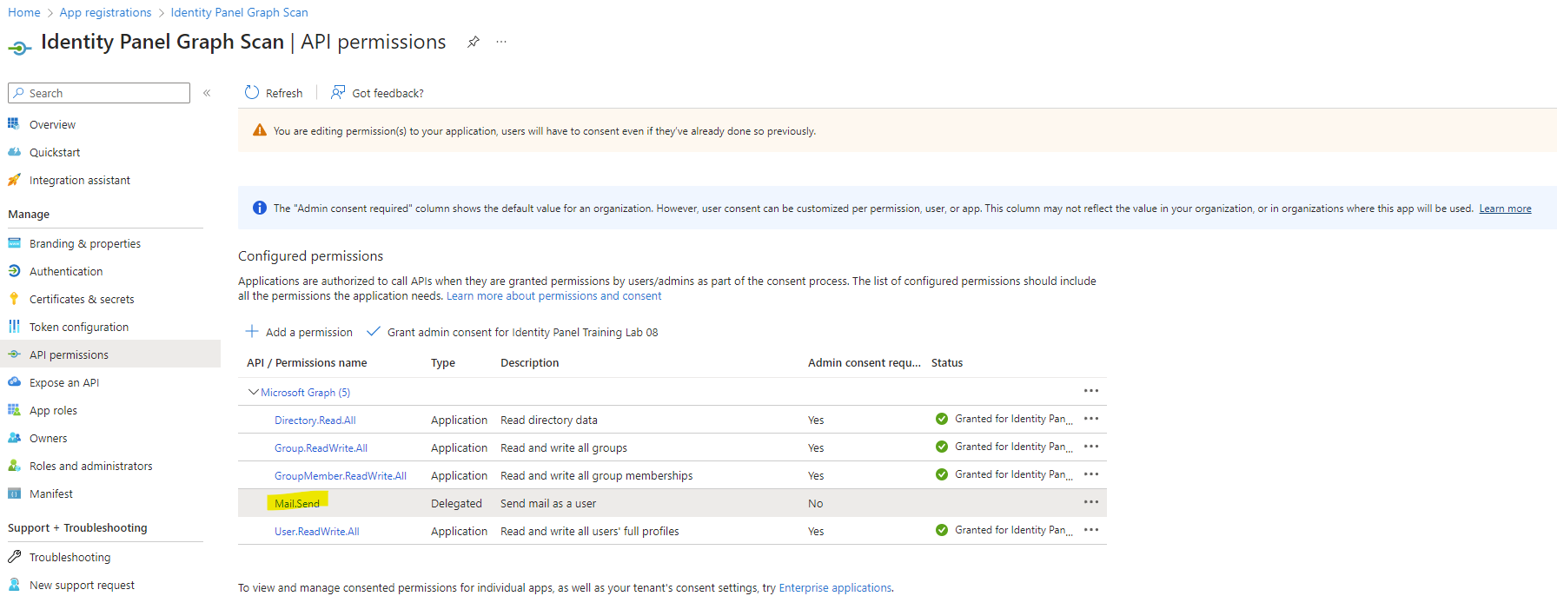Collapse the sidebar with the double chevron
1557x616 pixels.
[x=207, y=93]
